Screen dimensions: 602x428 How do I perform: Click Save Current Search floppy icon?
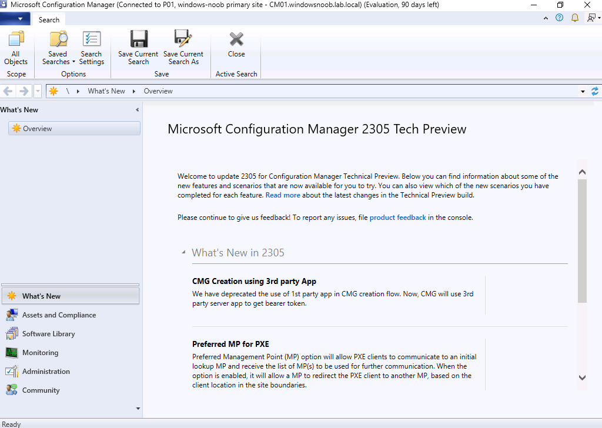point(139,39)
